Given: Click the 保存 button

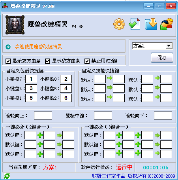Looking at the screenshot, I should click(x=162, y=57).
